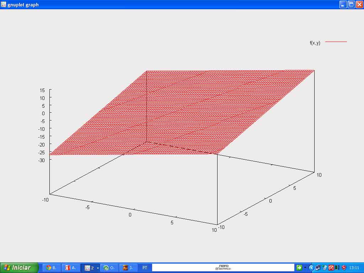
Task: Click the red f(x,y) legend line sample
Action: pos(336,41)
